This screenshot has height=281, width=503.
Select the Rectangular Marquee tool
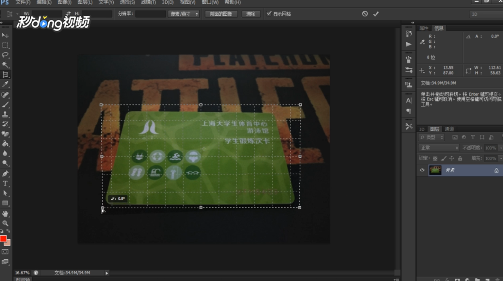coord(5,45)
